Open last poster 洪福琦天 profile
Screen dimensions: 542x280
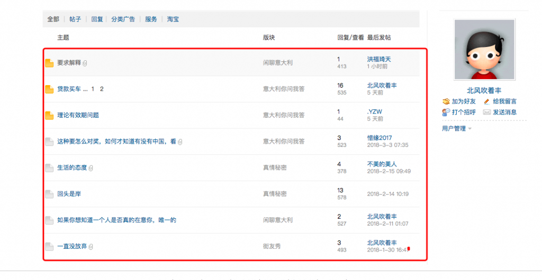[379, 59]
